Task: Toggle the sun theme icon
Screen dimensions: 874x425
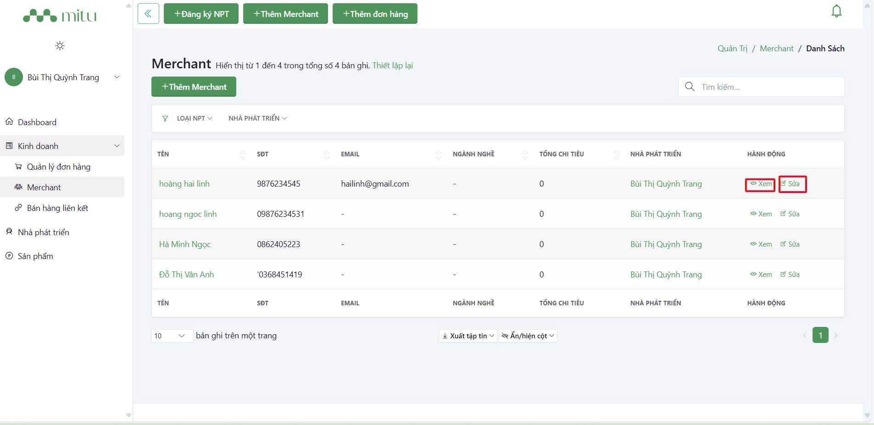Action: [60, 45]
